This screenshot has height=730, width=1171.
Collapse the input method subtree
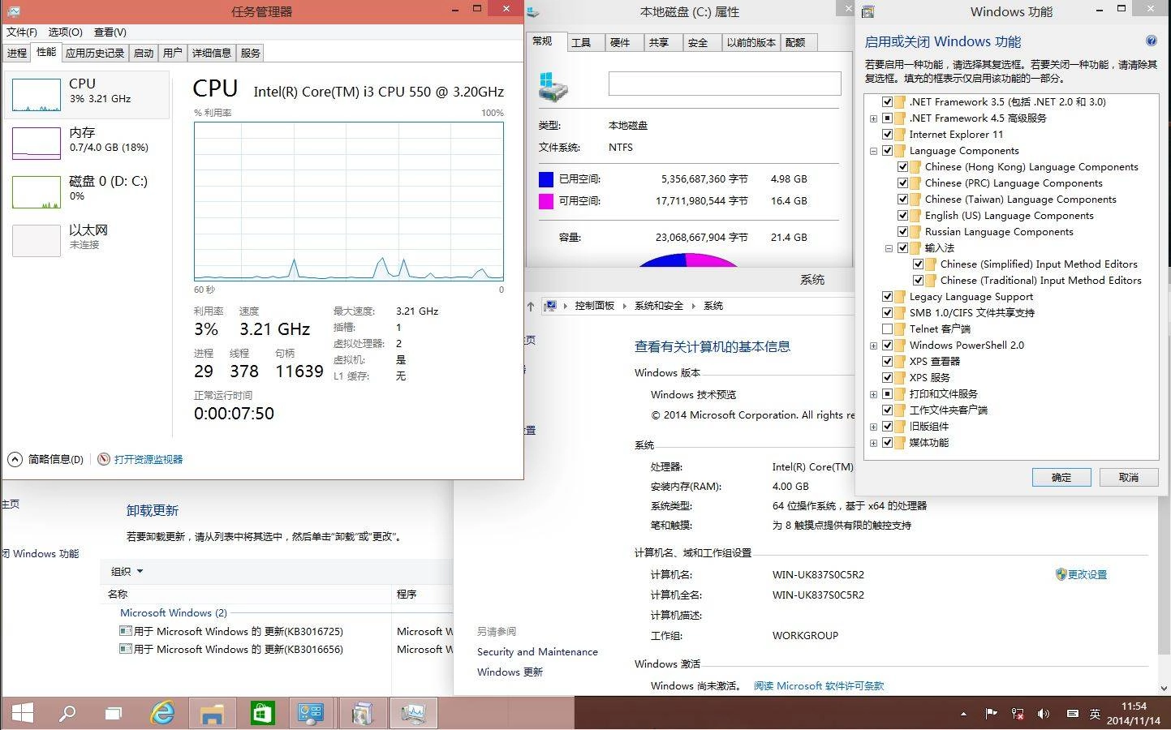click(x=889, y=248)
